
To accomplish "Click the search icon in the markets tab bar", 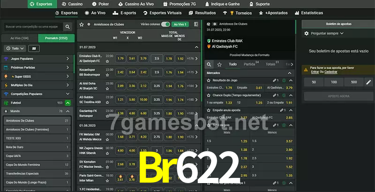I will [209, 64].
